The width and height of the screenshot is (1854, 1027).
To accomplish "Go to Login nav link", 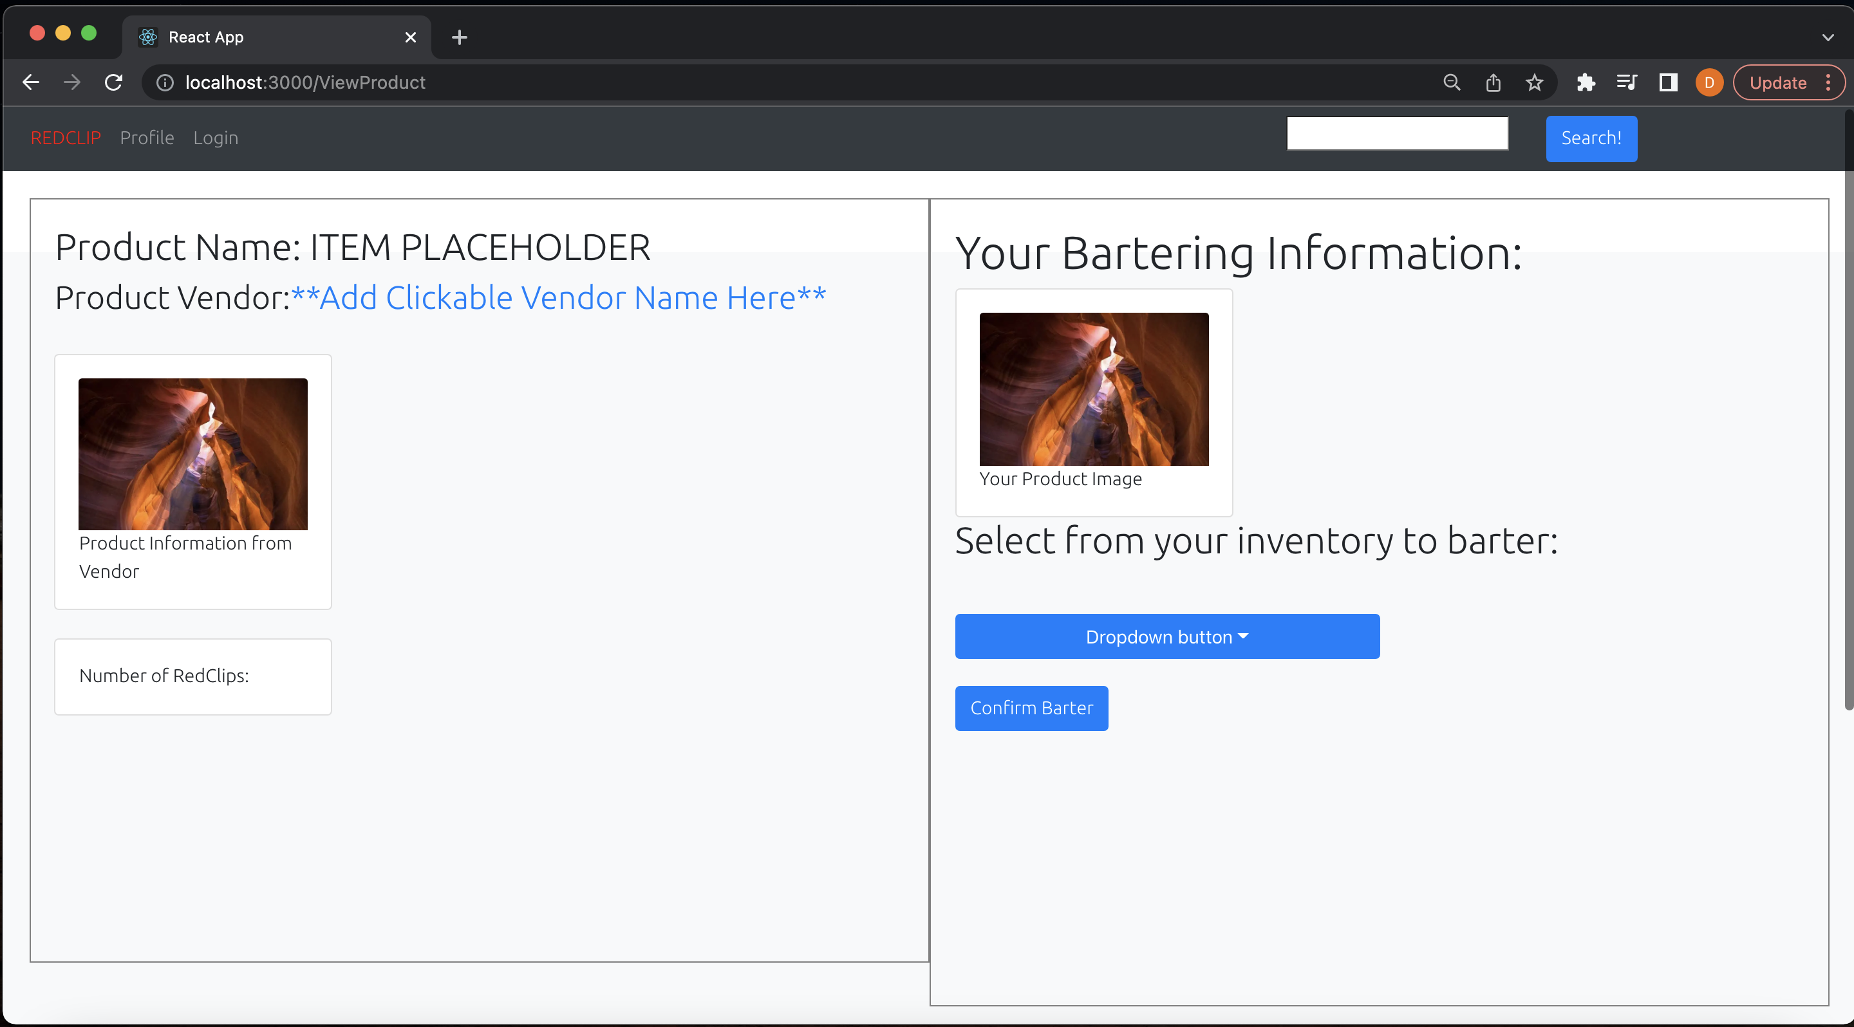I will (215, 137).
